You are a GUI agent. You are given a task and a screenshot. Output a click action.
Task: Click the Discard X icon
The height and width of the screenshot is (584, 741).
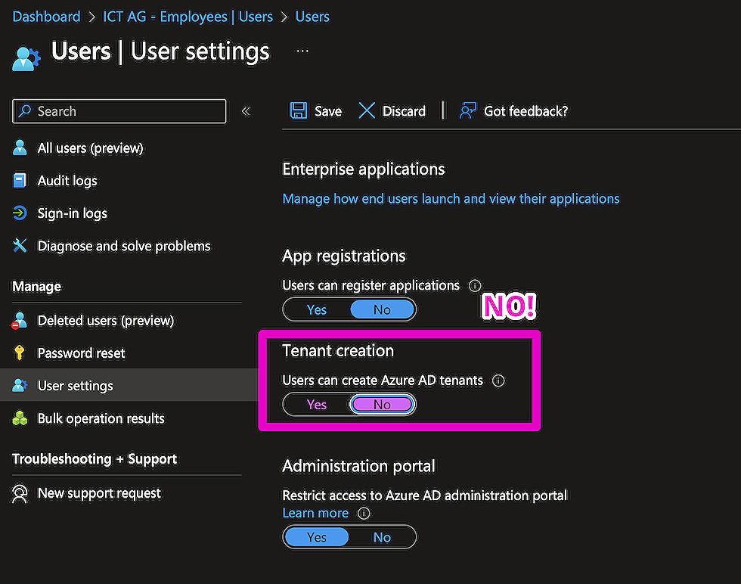click(x=367, y=110)
